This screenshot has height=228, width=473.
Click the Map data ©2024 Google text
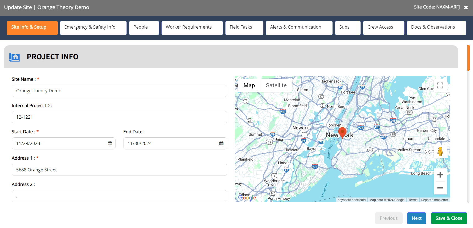pos(387,200)
